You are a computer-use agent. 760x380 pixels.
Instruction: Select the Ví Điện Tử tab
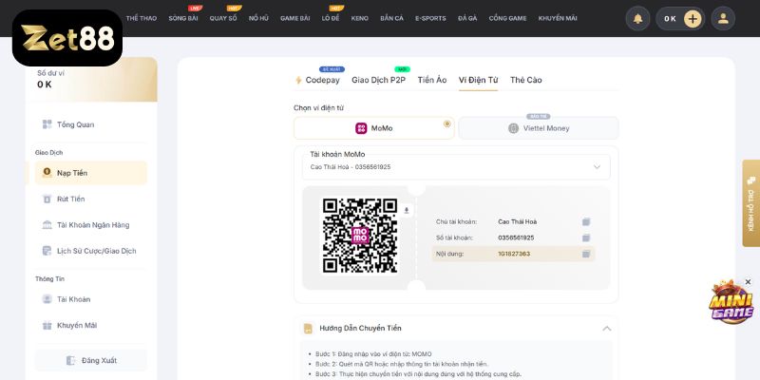(478, 80)
